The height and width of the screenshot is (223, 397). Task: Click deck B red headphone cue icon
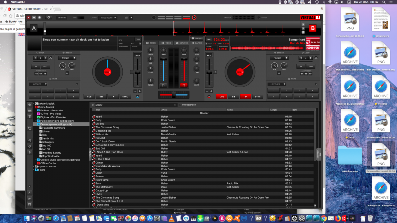[184, 85]
